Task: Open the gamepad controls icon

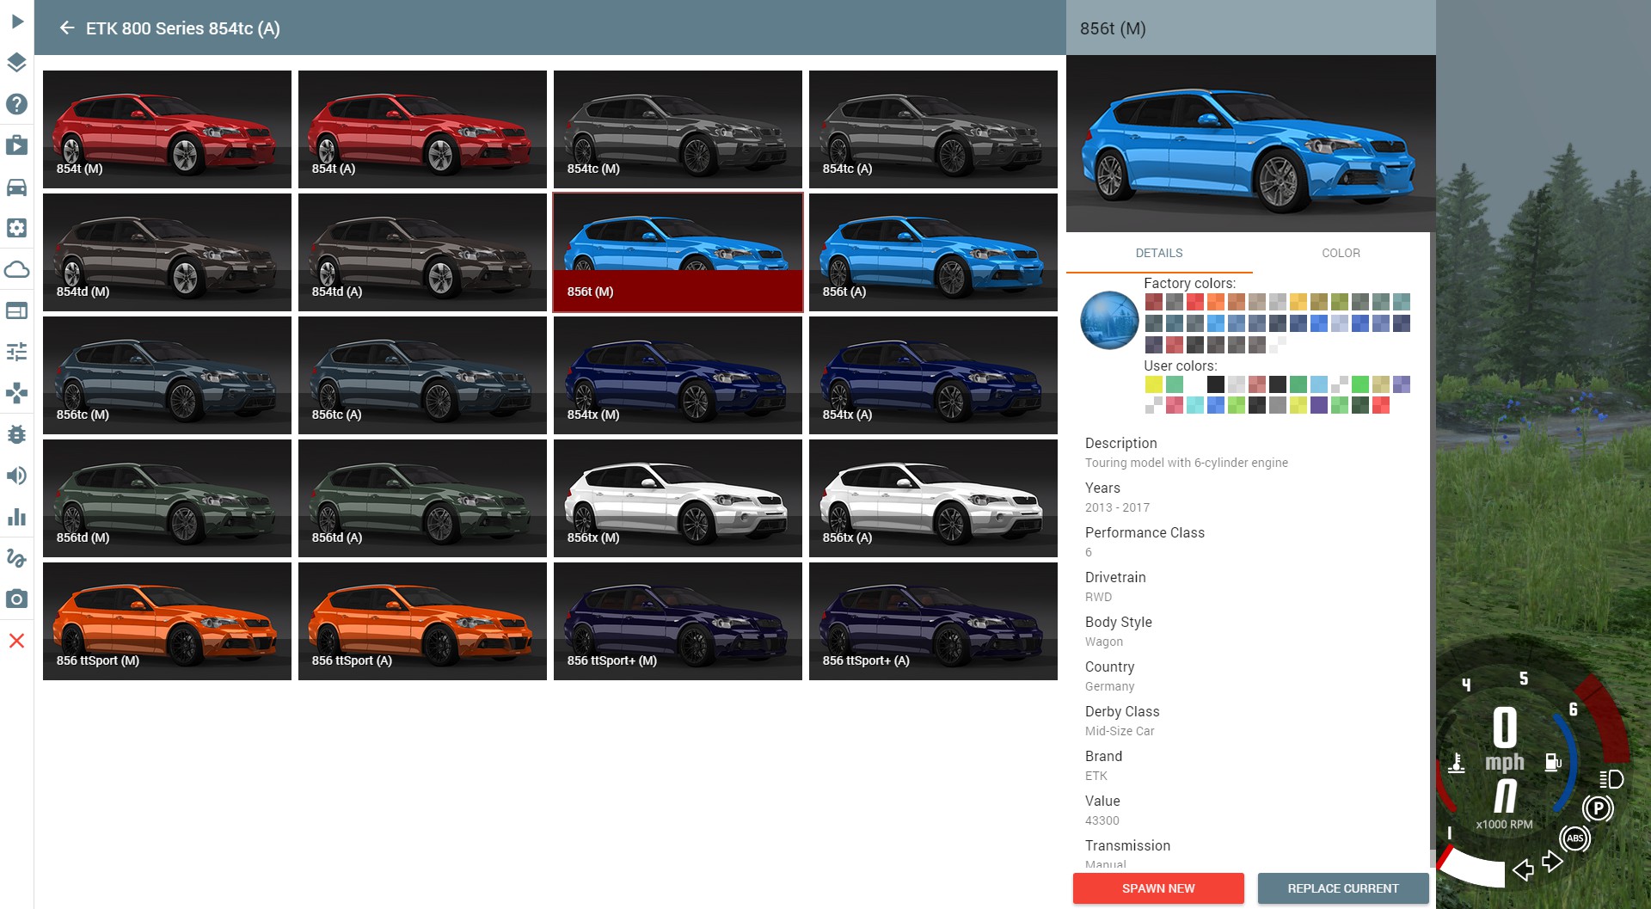Action: (x=16, y=393)
